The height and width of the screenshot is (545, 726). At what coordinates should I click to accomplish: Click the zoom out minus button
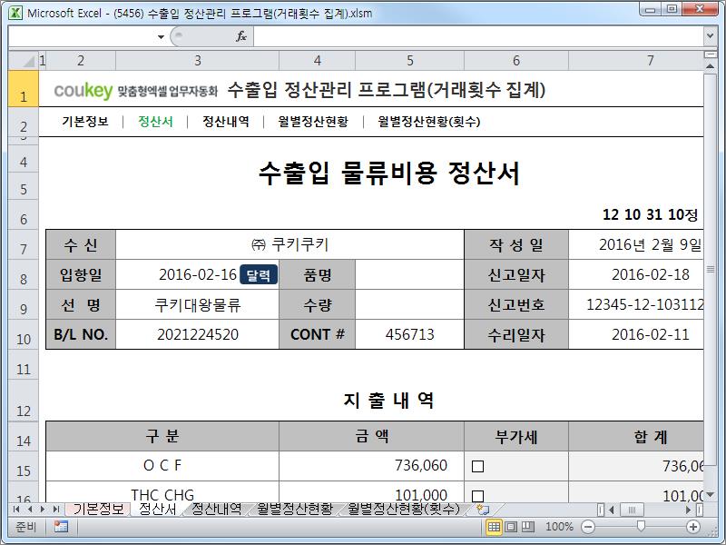[x=587, y=527]
